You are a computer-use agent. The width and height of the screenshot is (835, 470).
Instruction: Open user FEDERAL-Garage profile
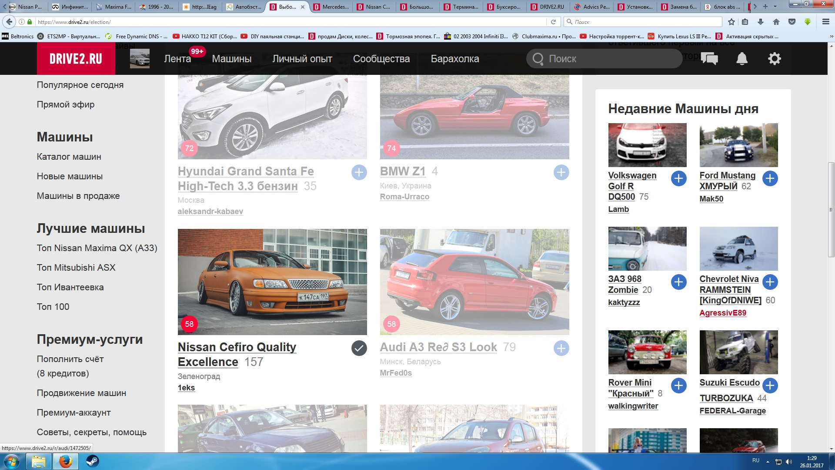pyautogui.click(x=733, y=411)
